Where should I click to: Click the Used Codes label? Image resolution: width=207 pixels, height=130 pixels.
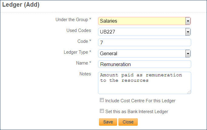click(x=79, y=30)
